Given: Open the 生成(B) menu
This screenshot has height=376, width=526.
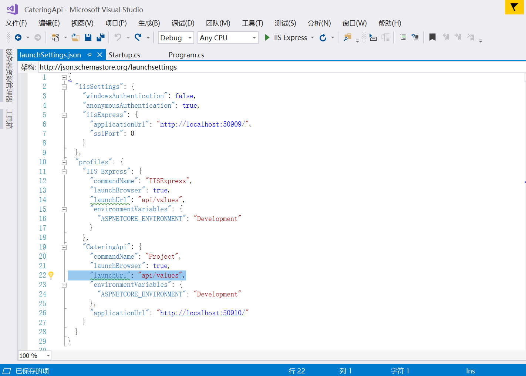Looking at the screenshot, I should (x=149, y=23).
